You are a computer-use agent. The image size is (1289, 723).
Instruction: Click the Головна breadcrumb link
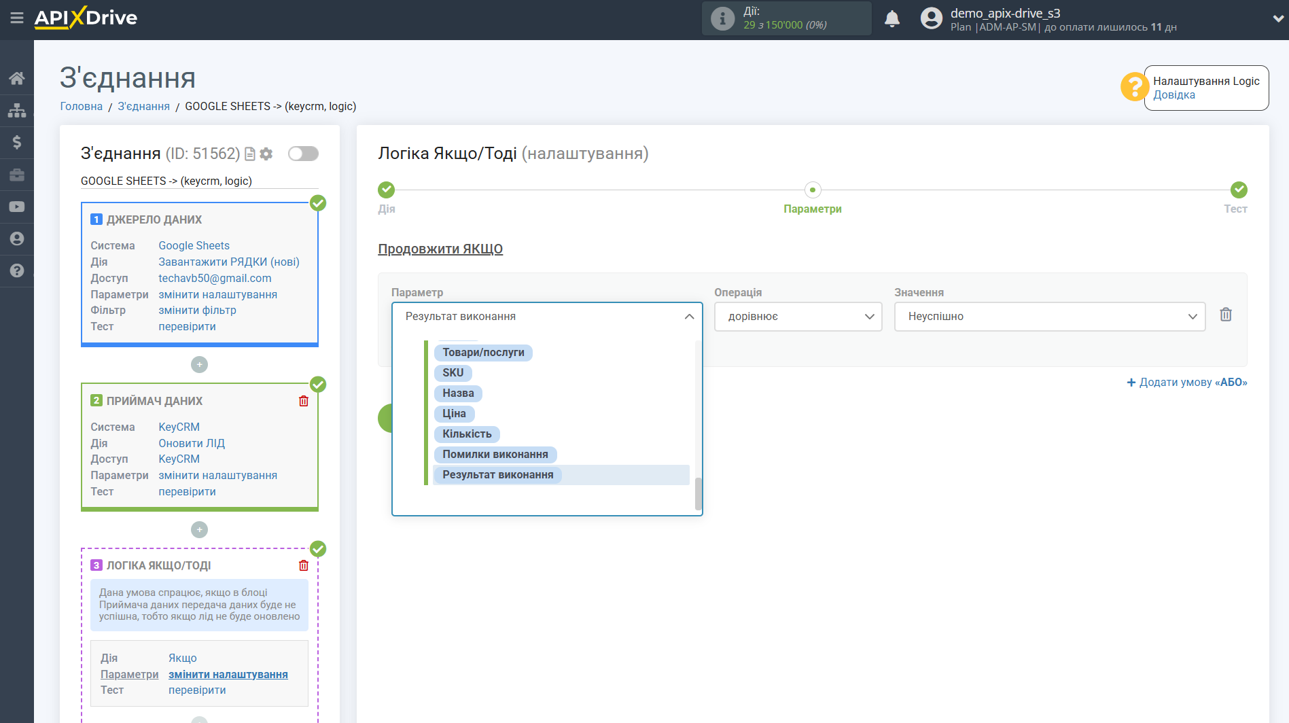[x=82, y=106]
